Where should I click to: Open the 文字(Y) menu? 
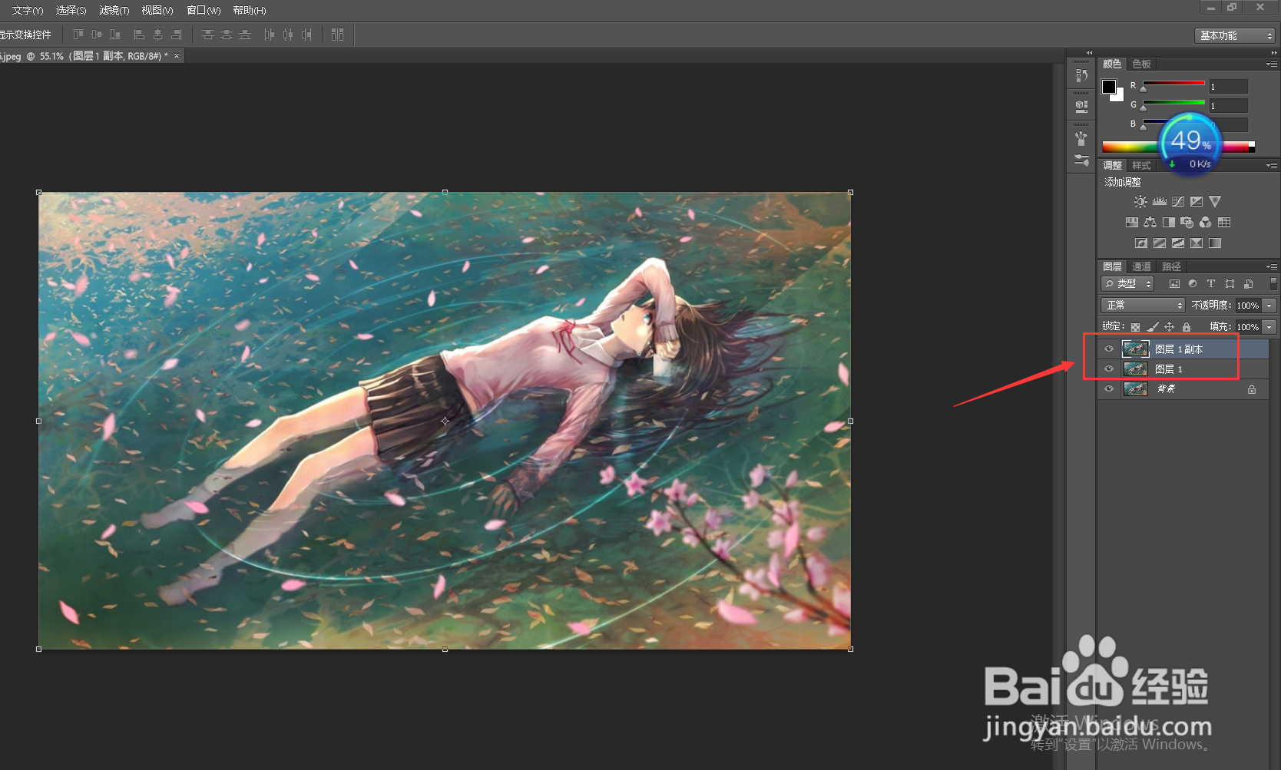point(27,10)
